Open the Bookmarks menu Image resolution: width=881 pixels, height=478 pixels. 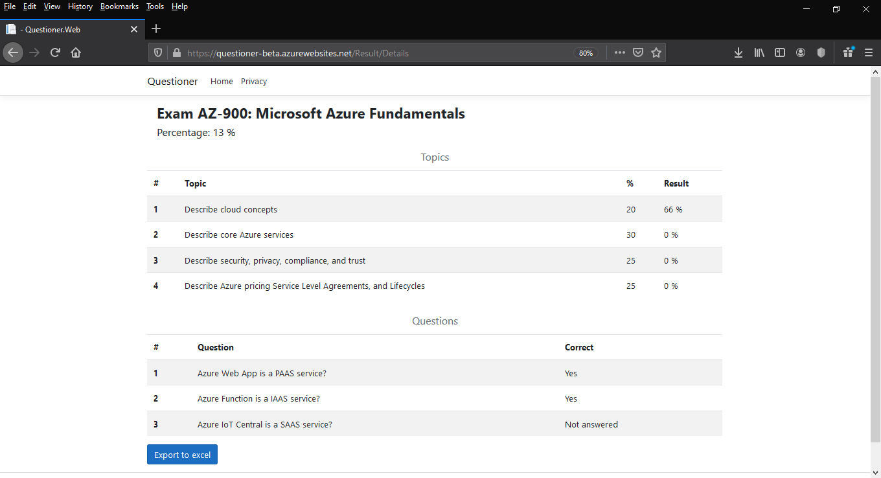[119, 6]
